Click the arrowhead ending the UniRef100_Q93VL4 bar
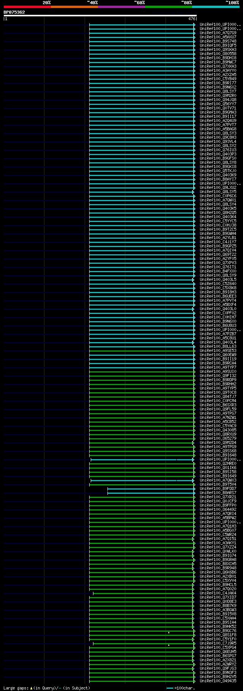The height and width of the screenshot is (691, 243). click(x=194, y=142)
